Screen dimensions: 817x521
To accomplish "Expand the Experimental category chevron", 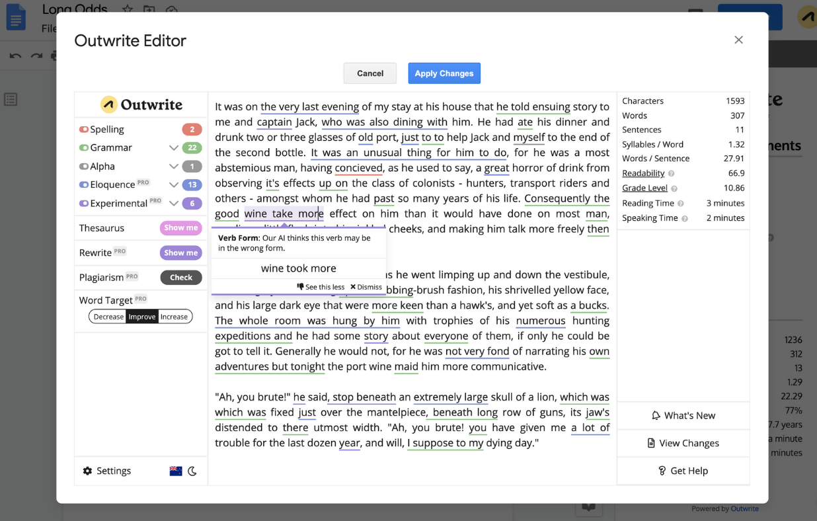I will pos(174,204).
